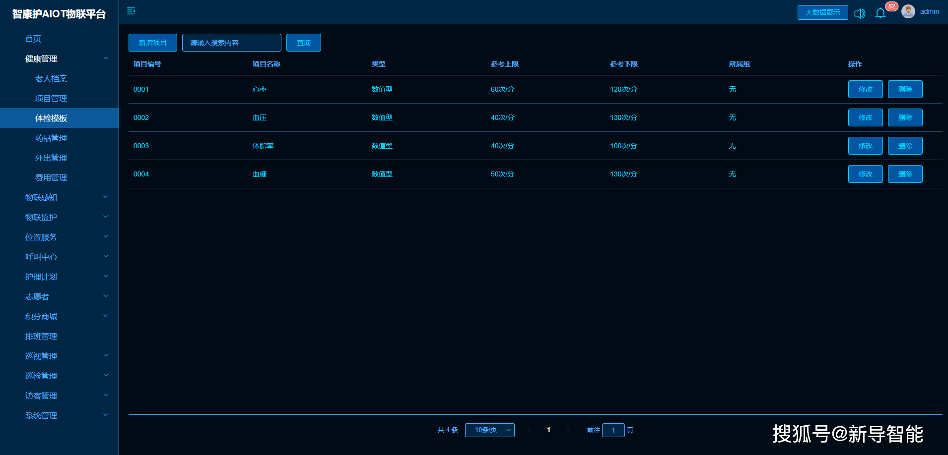This screenshot has height=455, width=948.
Task: Collapse the sidebar with the hamburger icon
Action: point(131,11)
